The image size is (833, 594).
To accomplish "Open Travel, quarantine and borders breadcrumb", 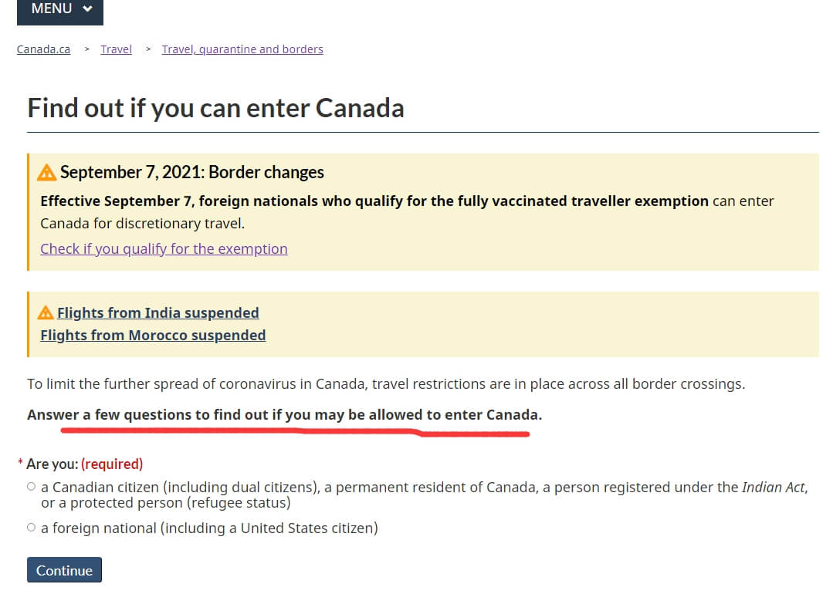I will click(242, 49).
